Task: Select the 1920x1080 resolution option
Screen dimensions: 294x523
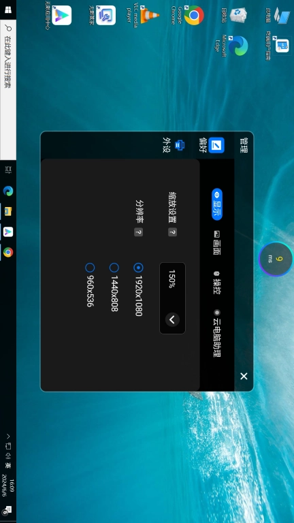Action: pyautogui.click(x=138, y=289)
